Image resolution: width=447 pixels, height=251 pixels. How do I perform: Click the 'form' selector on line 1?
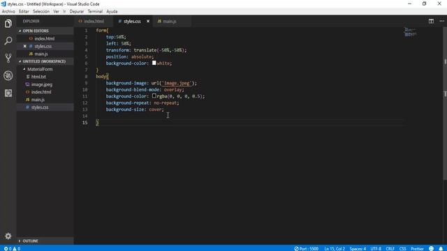101,30
